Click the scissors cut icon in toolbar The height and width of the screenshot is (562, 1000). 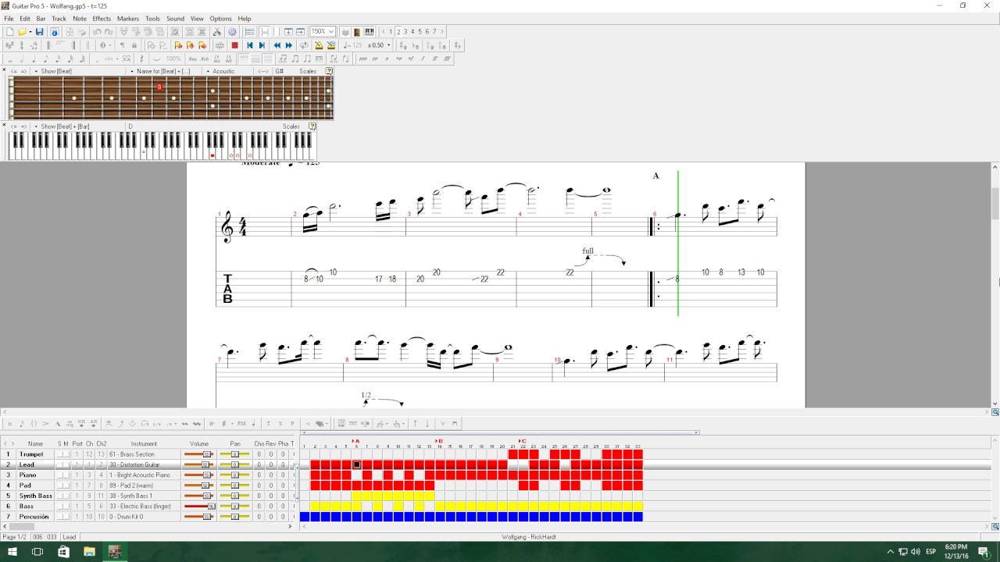coord(218,32)
